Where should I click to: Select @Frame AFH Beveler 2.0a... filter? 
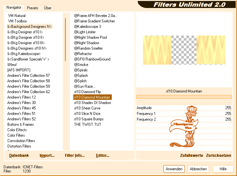(96, 16)
